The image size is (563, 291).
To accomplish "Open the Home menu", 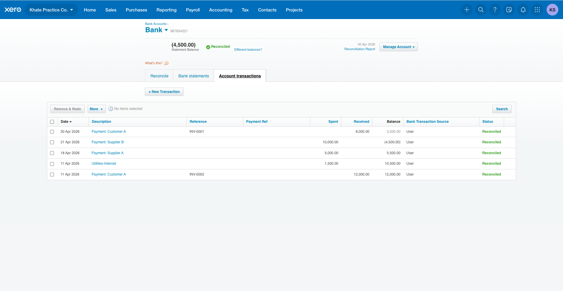I will click(x=90, y=10).
